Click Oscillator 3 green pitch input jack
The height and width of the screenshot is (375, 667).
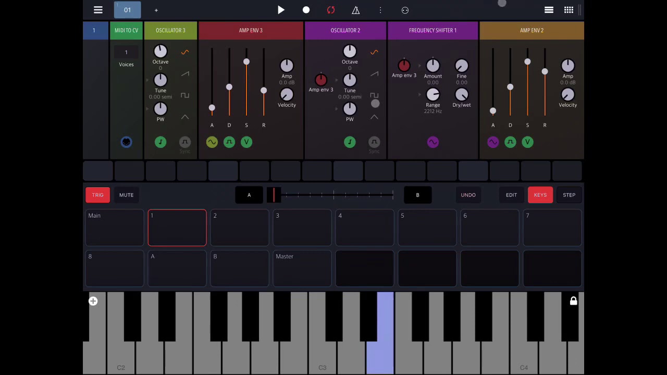point(160,142)
